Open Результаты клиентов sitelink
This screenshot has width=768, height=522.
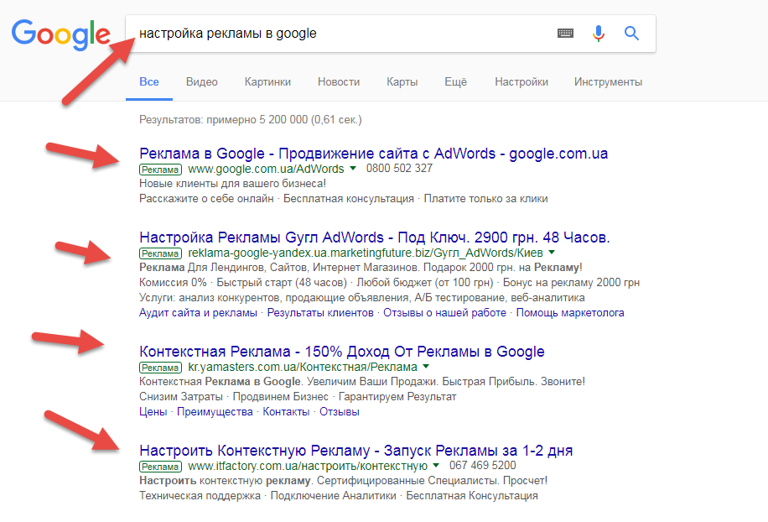(x=319, y=313)
